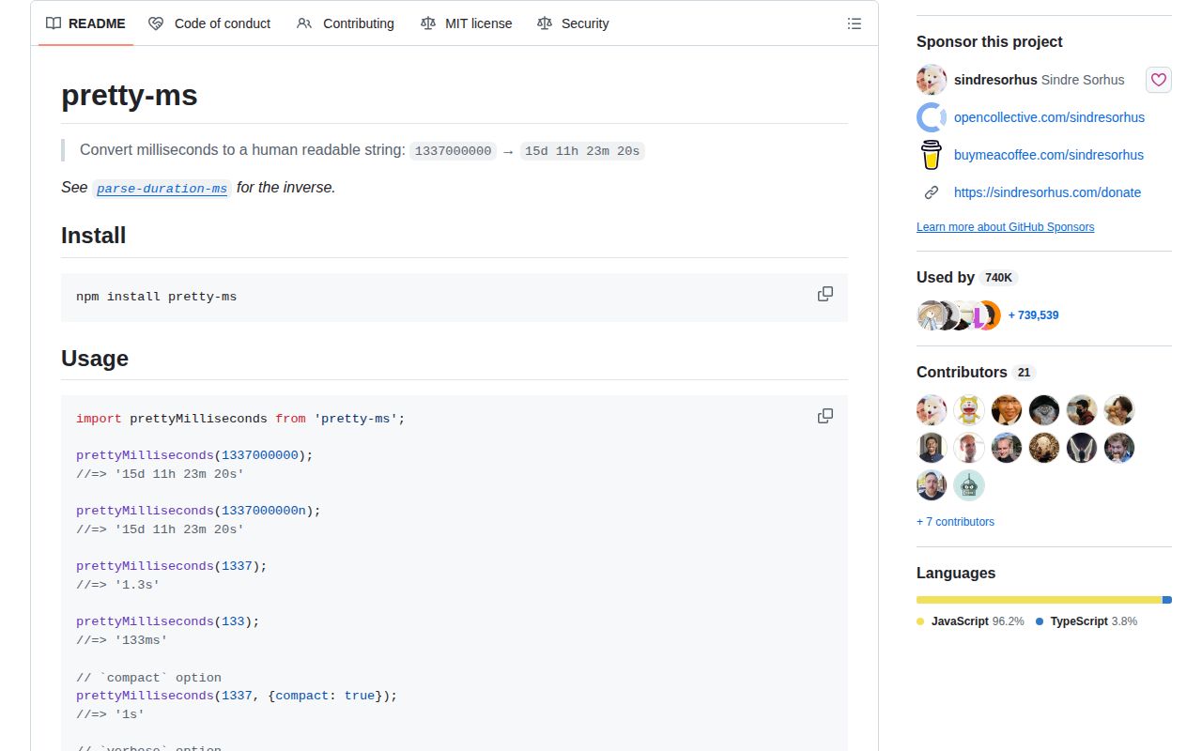Click the link chain icon beside sindresorhus.com/donate
Viewport: 1202px width, 751px height.
click(932, 192)
